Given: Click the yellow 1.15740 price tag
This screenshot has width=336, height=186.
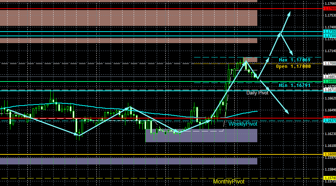Looking at the screenshot, I should click(x=330, y=178).
